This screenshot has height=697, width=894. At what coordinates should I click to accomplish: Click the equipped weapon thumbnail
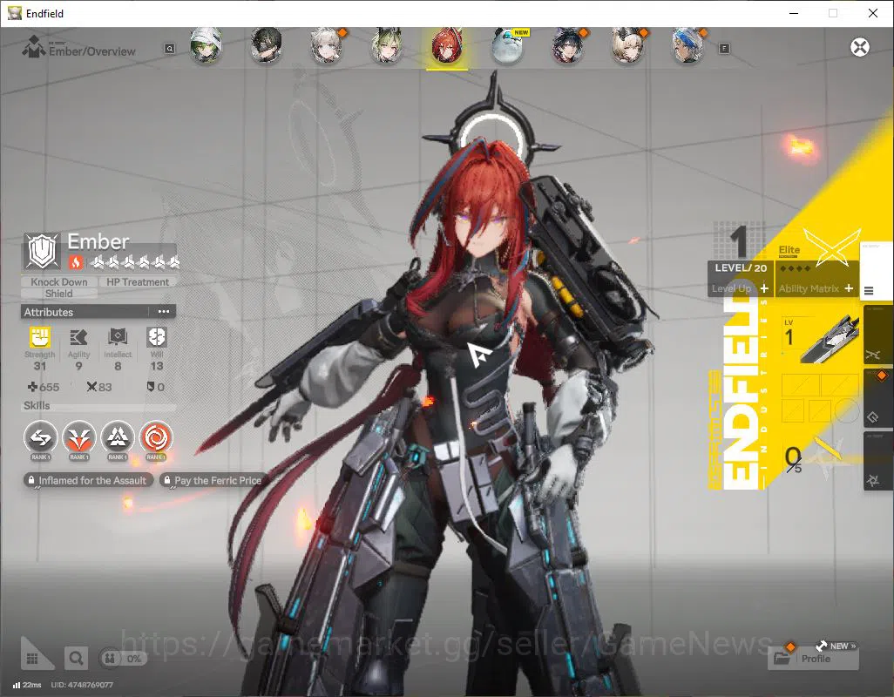(830, 340)
